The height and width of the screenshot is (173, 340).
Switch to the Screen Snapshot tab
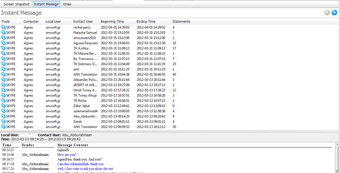point(17,4)
